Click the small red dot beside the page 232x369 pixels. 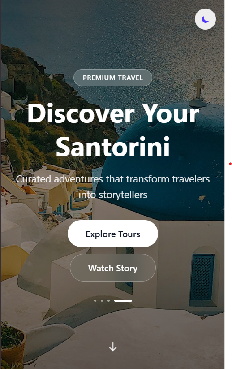(x=230, y=164)
